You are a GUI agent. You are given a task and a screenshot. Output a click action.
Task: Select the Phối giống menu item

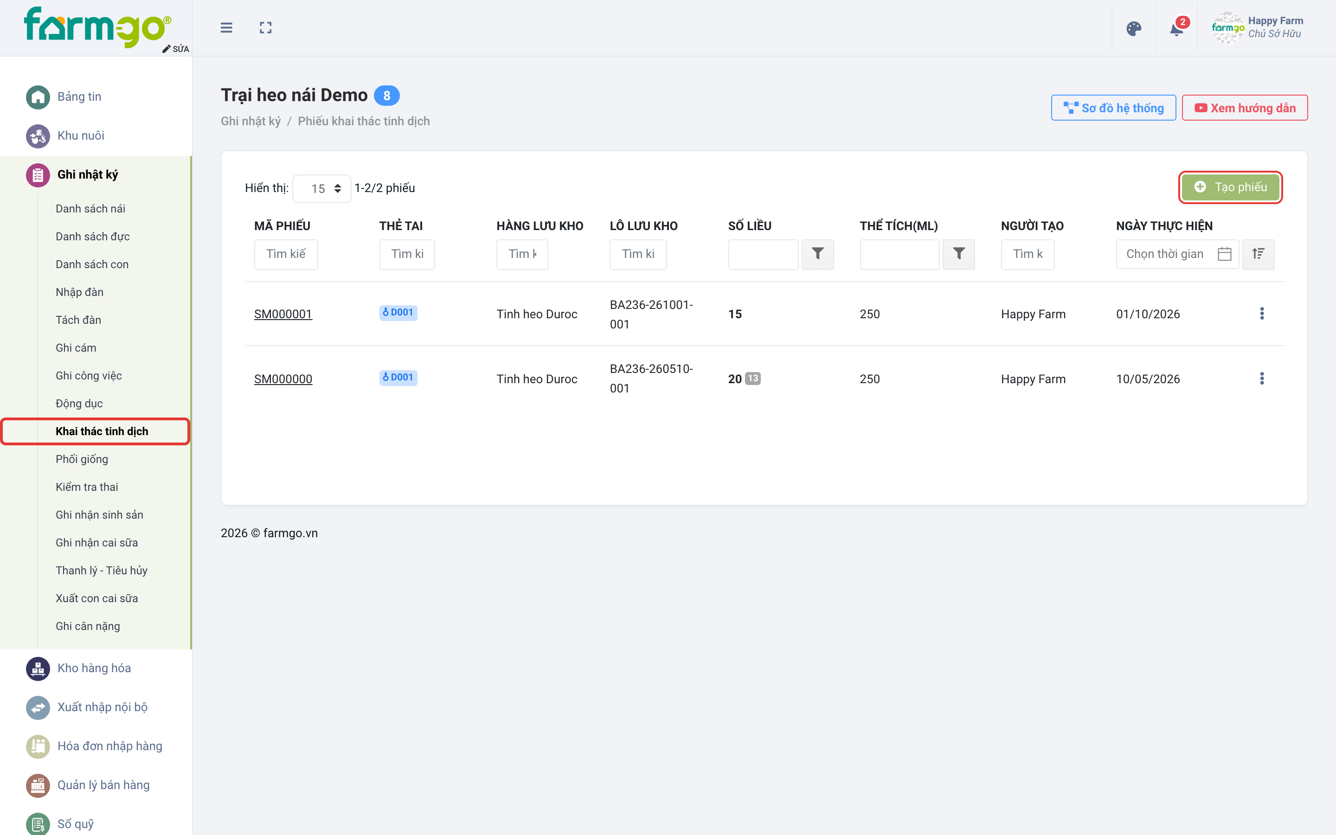click(82, 459)
